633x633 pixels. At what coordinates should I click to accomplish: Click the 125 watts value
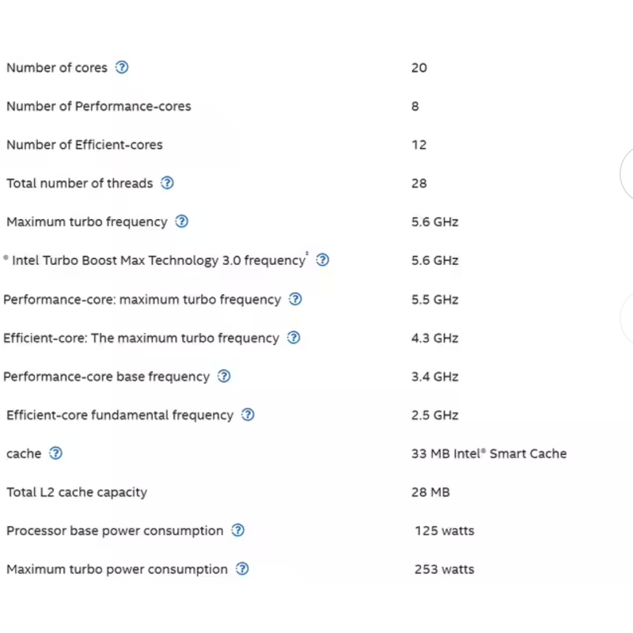444,530
